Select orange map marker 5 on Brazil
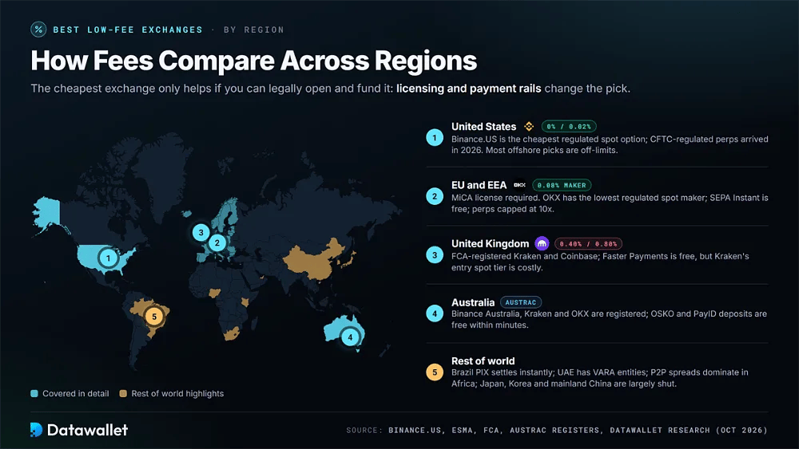 point(154,317)
